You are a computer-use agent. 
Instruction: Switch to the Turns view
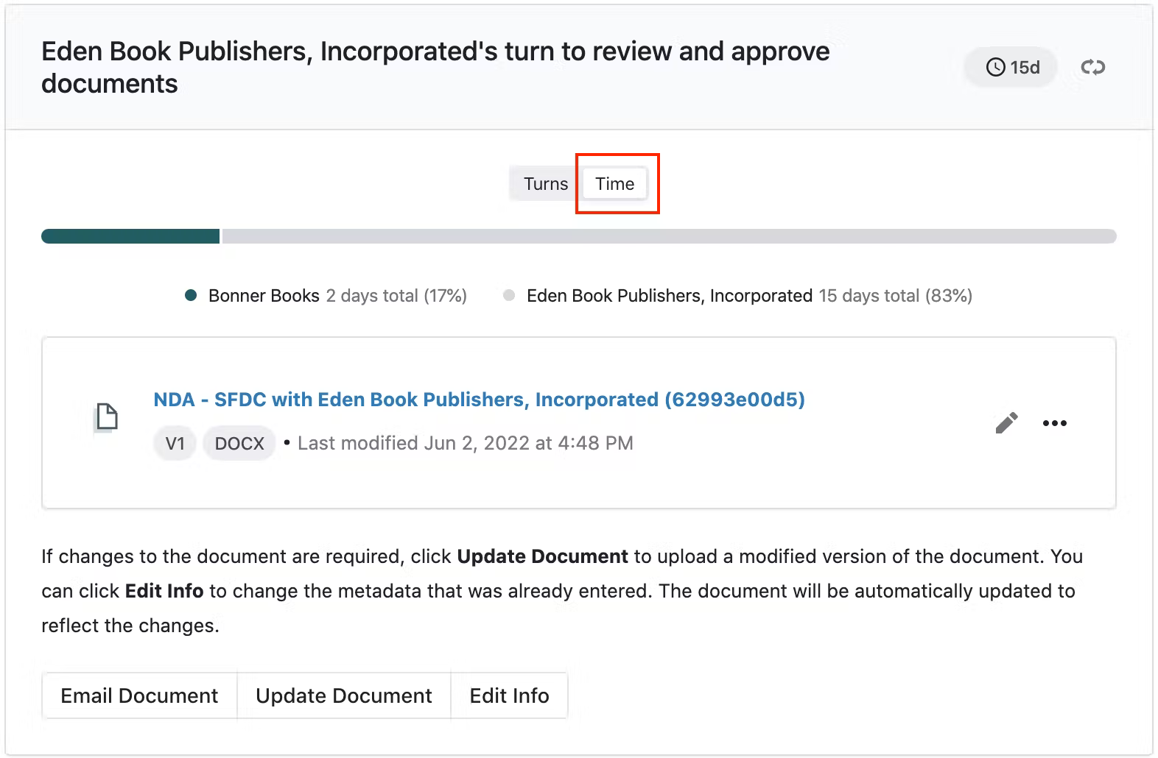545,184
